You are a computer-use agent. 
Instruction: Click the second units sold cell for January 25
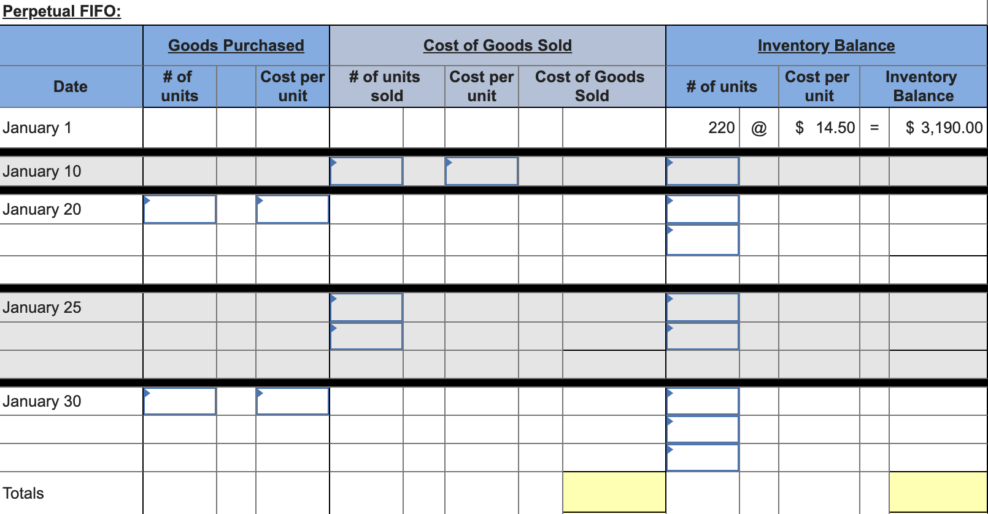[366, 336]
